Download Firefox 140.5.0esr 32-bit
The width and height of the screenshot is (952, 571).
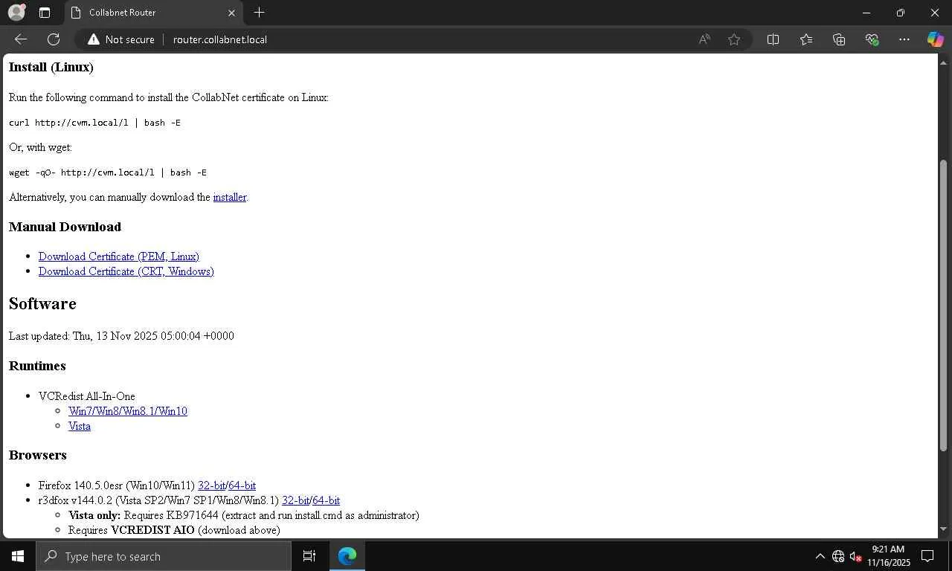pyautogui.click(x=211, y=485)
